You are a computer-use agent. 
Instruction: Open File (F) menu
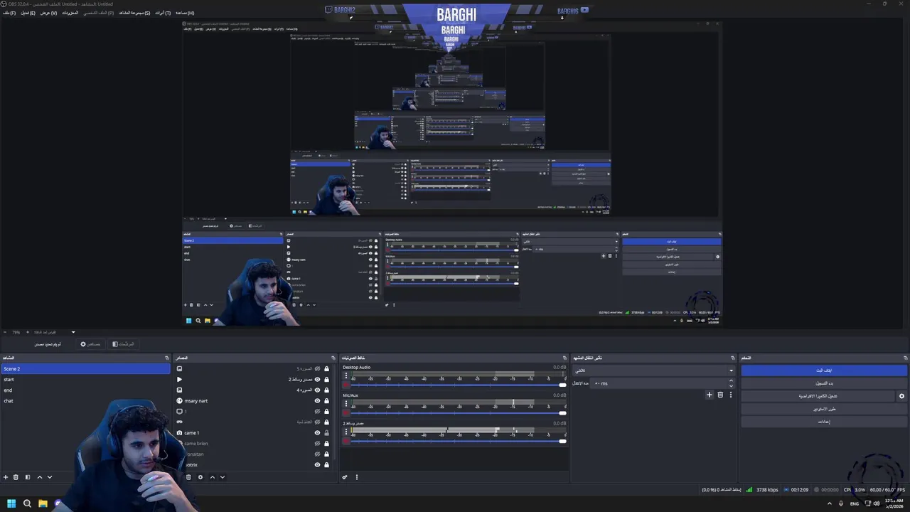point(9,13)
